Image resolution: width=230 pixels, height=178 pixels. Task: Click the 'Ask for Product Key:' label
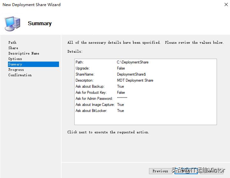point(91,93)
